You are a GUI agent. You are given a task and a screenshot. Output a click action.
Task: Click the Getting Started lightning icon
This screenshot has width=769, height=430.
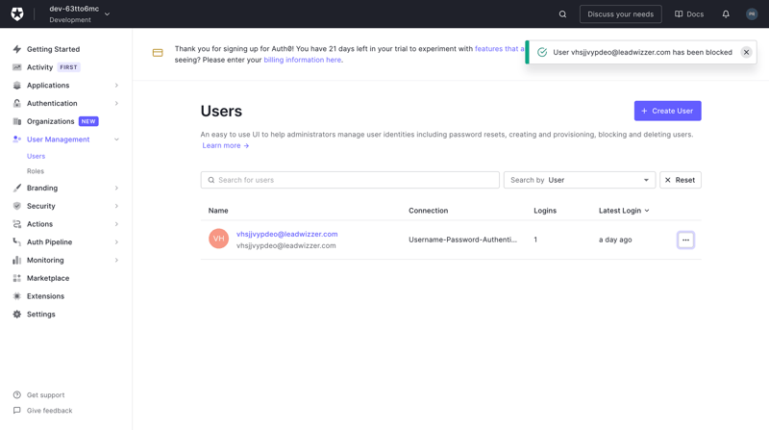tap(17, 49)
